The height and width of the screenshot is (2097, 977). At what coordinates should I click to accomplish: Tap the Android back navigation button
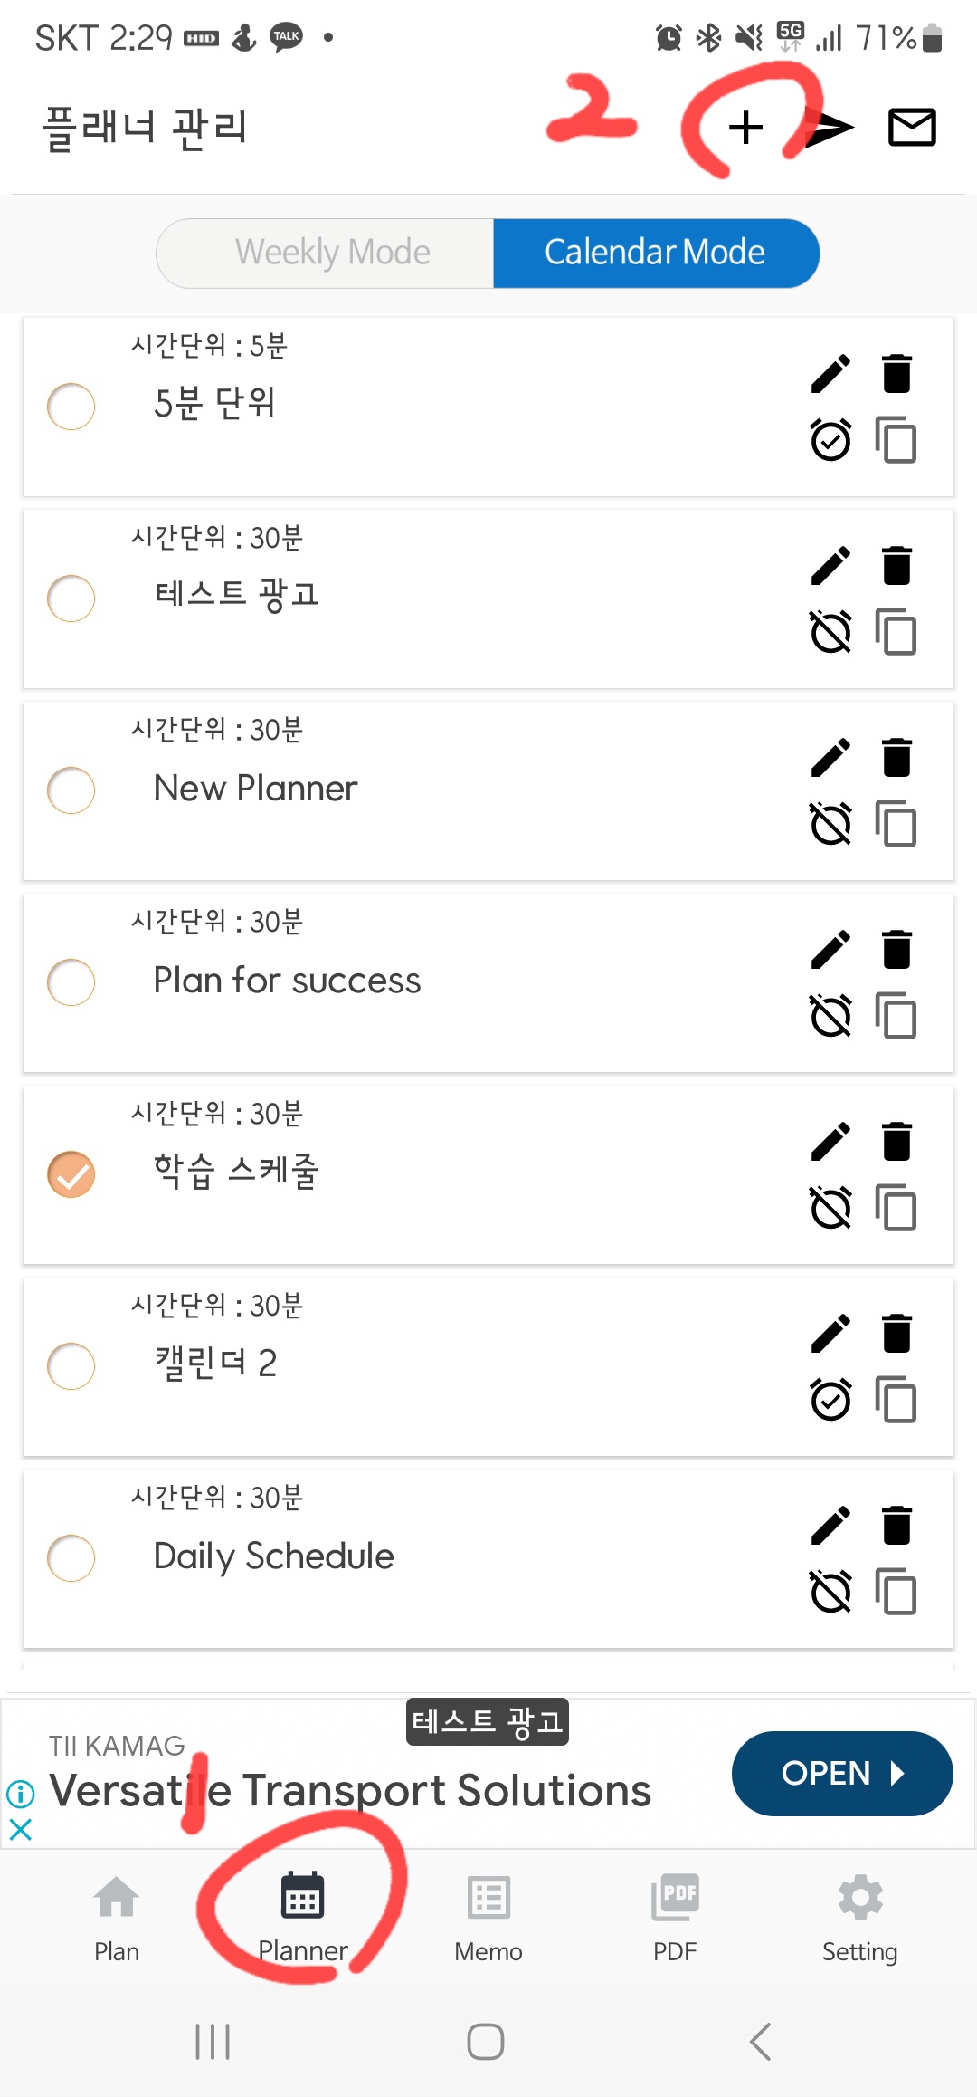[760, 2042]
